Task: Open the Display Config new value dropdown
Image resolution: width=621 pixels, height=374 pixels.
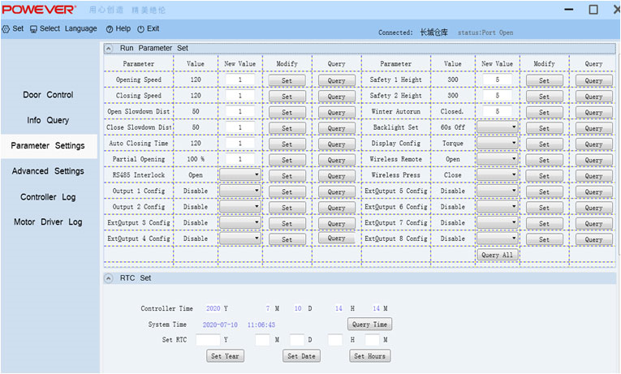Action: [497, 144]
